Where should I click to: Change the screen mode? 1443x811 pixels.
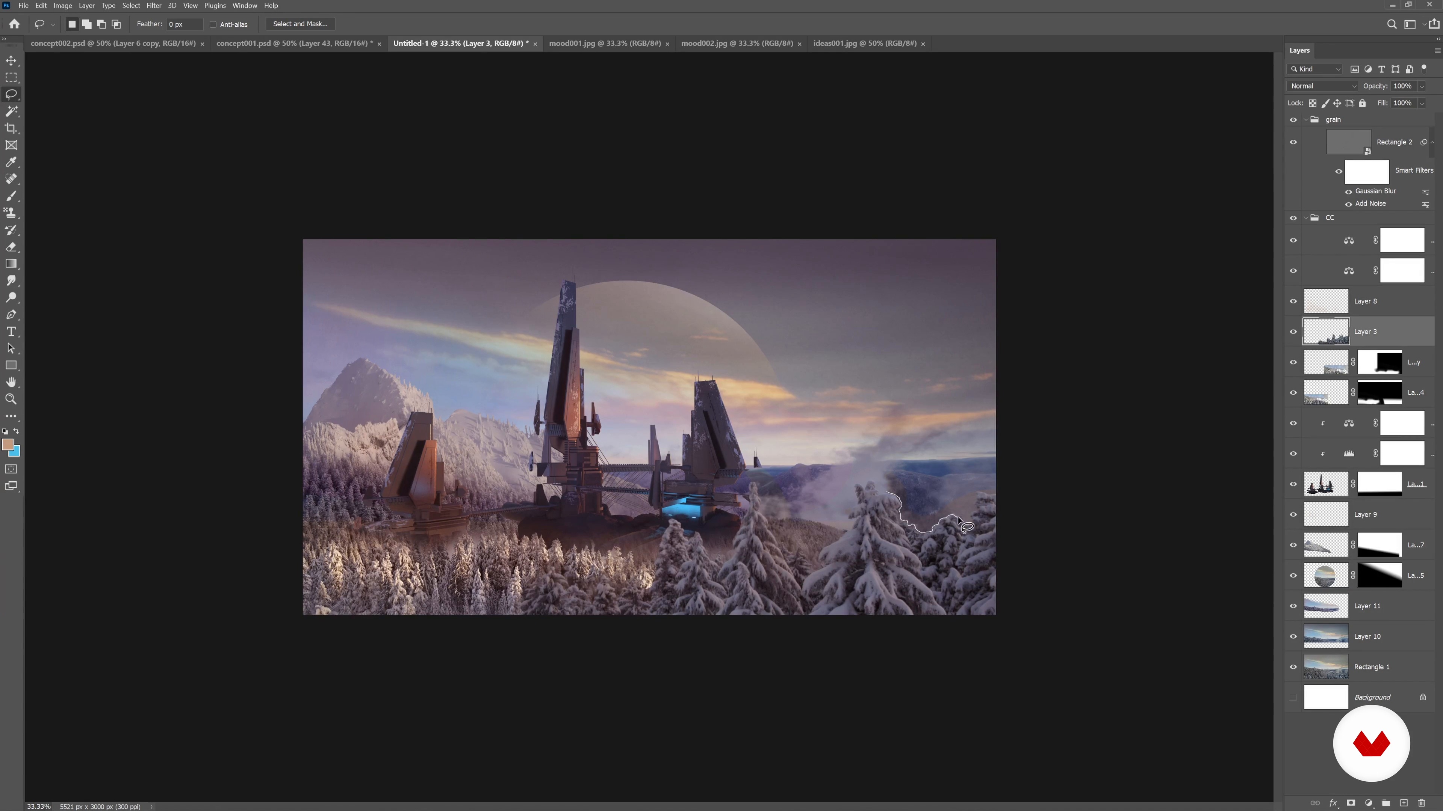11,486
